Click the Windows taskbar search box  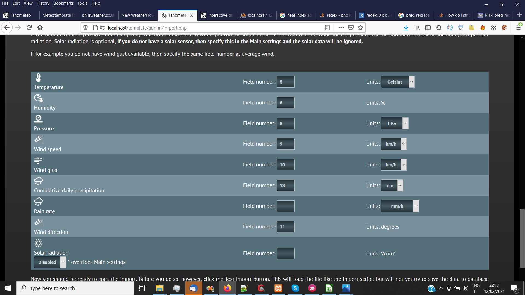(75, 288)
